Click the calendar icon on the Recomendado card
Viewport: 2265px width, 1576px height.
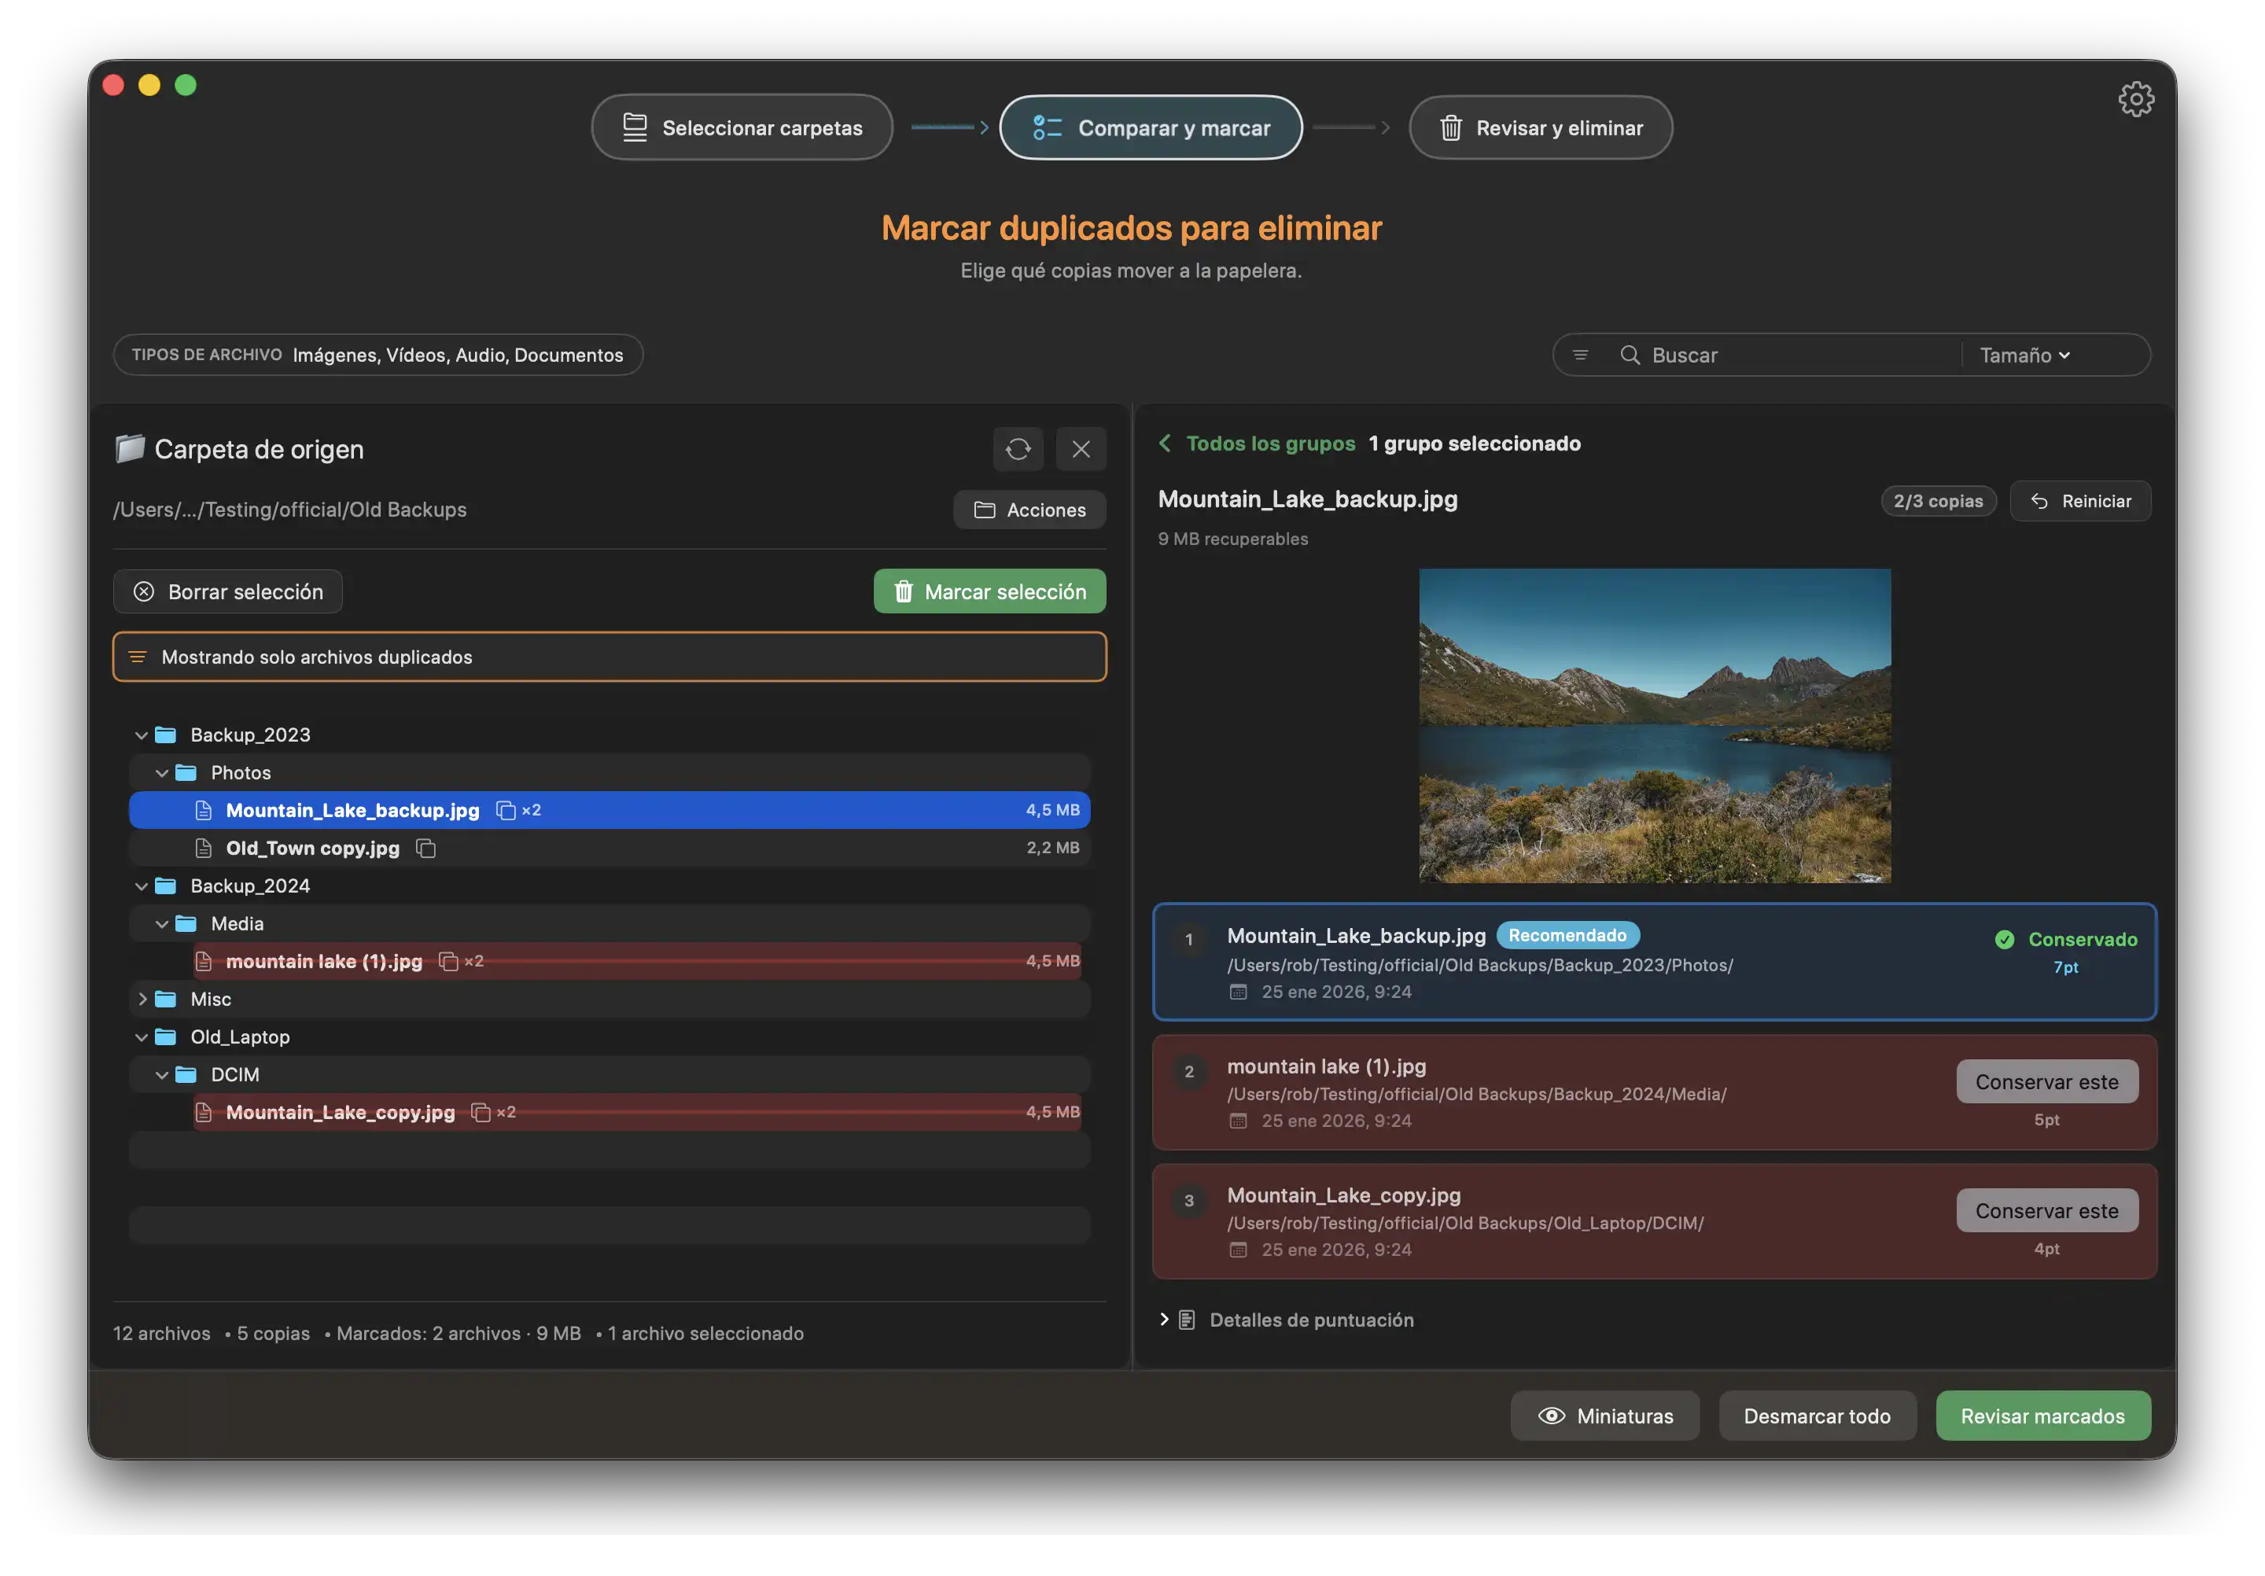1238,992
